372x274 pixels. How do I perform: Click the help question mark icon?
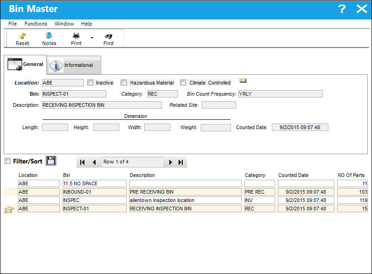pyautogui.click(x=342, y=9)
